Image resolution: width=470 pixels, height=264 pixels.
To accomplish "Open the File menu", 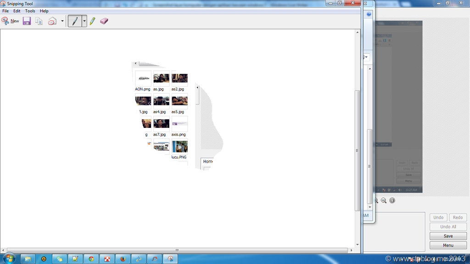I will point(6,11).
